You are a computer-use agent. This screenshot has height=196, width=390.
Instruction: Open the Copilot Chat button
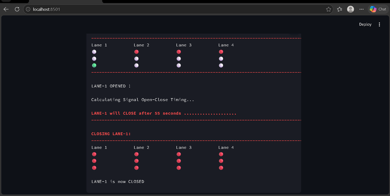click(378, 9)
